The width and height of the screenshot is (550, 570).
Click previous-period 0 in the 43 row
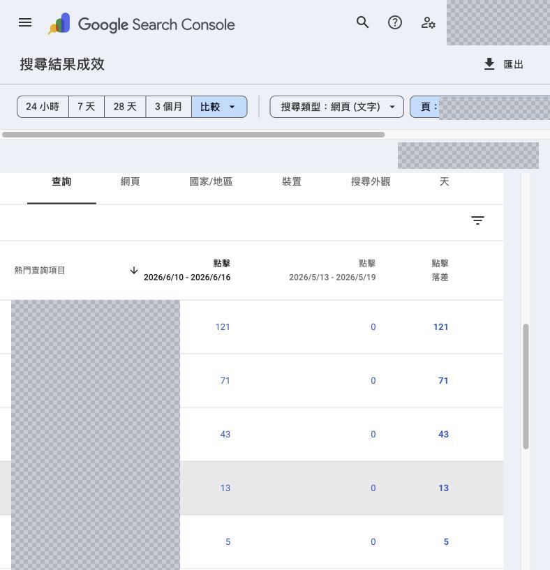tap(373, 435)
